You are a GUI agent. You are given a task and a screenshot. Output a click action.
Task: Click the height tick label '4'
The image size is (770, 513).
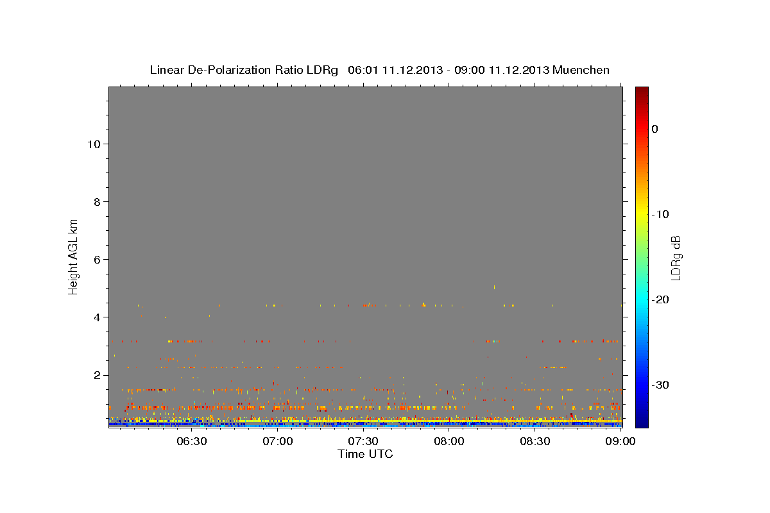click(x=96, y=317)
